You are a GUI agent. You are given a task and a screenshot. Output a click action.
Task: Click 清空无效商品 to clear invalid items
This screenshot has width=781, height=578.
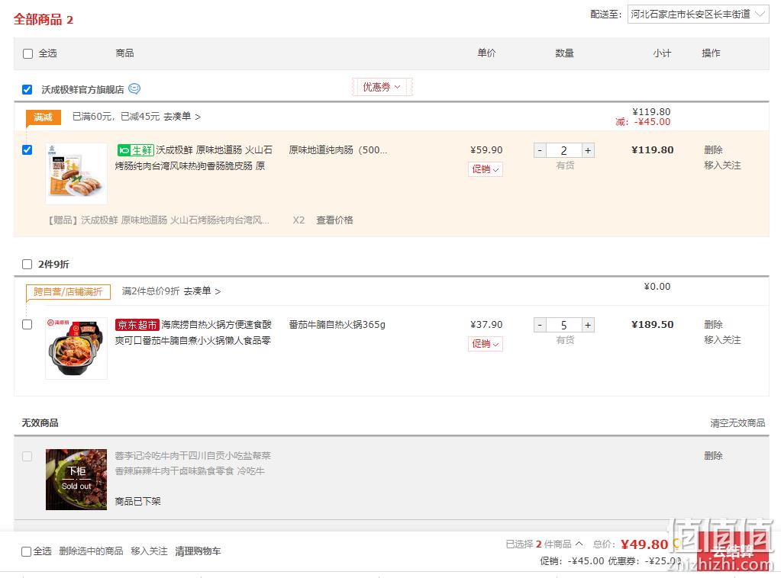click(737, 422)
